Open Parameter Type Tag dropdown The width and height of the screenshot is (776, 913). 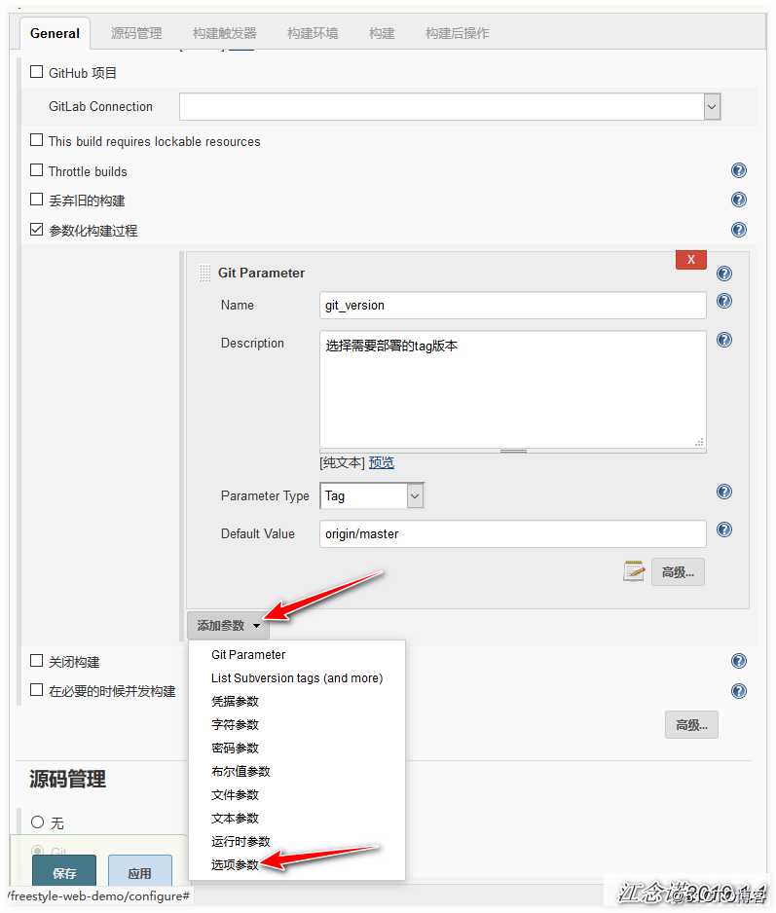point(372,496)
